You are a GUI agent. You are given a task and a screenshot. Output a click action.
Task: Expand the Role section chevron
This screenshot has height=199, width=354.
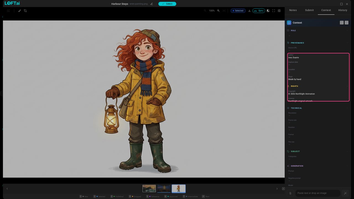[x=347, y=30]
